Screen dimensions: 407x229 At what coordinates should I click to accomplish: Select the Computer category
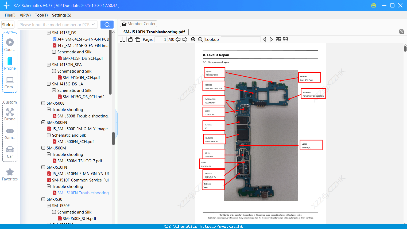pyautogui.click(x=10, y=82)
